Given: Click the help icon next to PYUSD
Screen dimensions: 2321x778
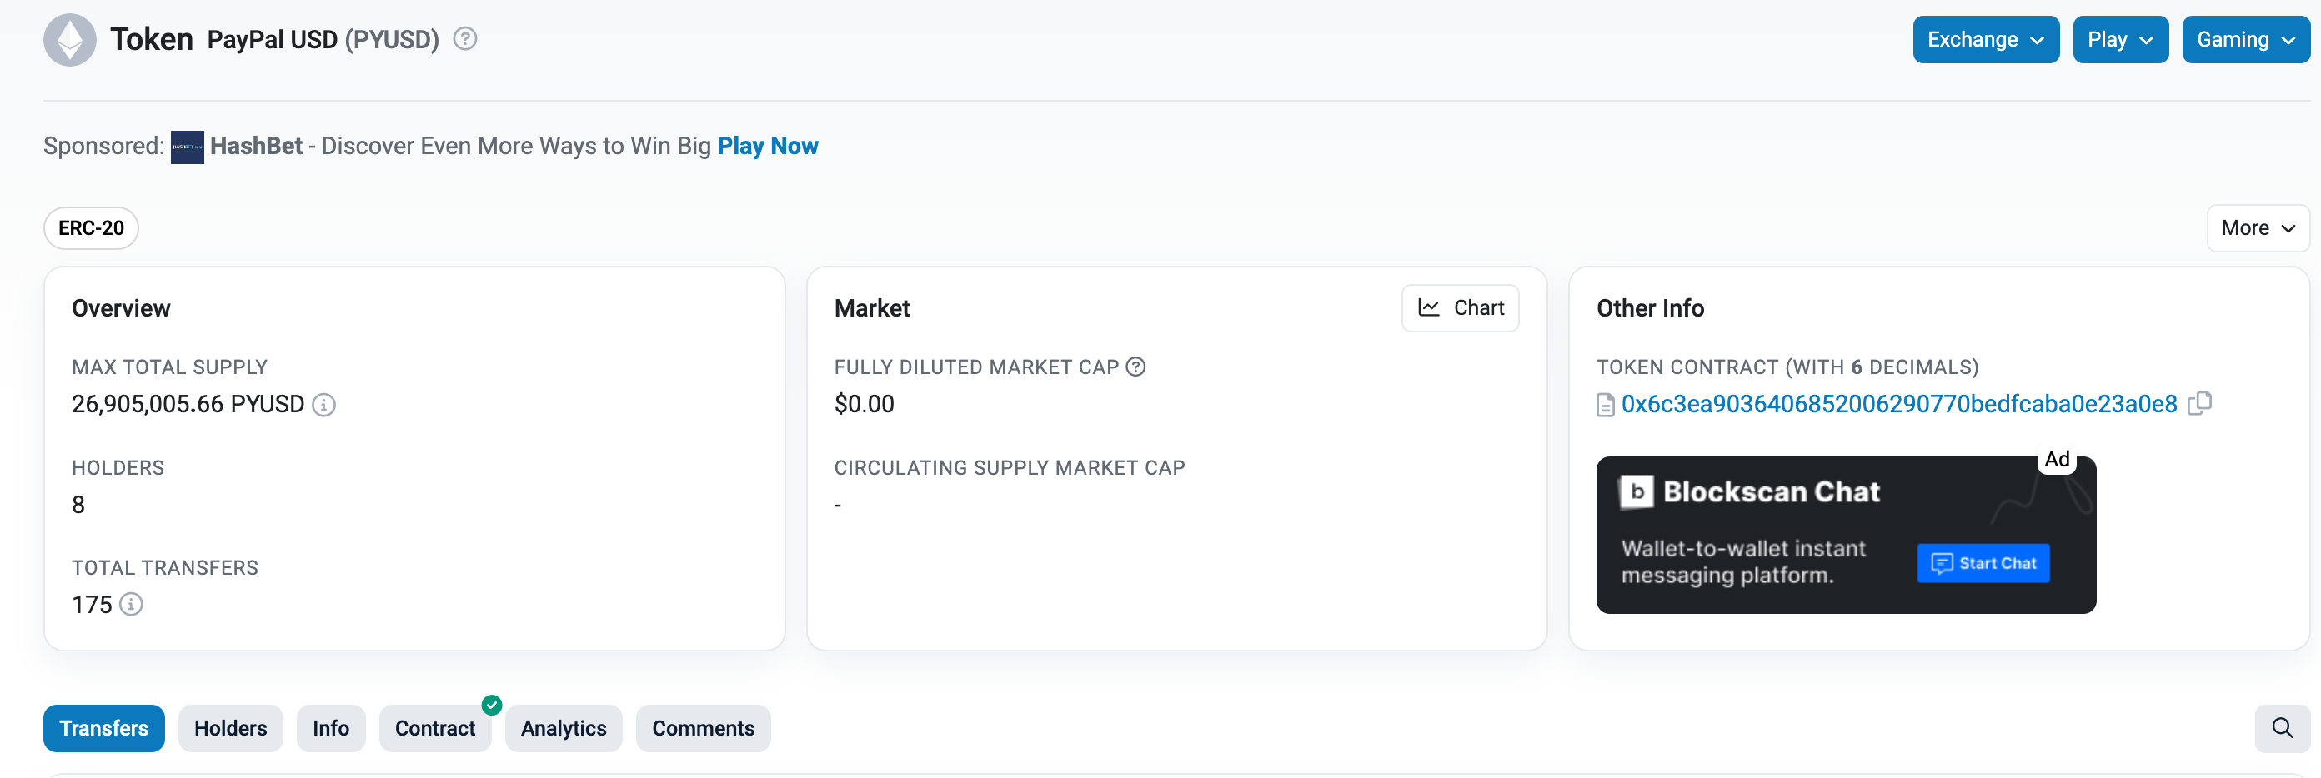Looking at the screenshot, I should 464,38.
